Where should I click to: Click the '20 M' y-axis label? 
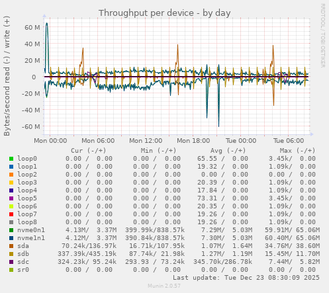[32, 60]
